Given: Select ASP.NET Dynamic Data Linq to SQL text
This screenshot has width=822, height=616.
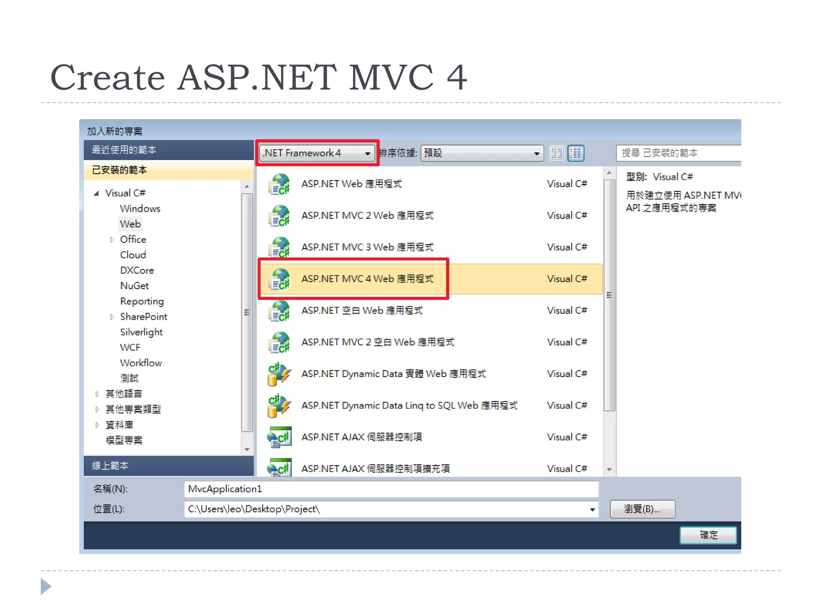Looking at the screenshot, I should pyautogui.click(x=409, y=405).
